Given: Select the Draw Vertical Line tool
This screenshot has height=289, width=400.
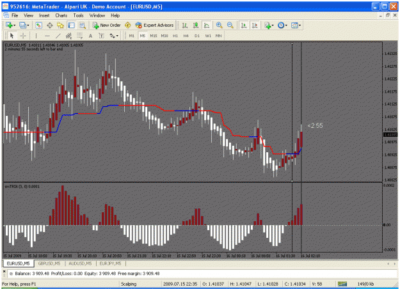Looking at the screenshot, I should pyautogui.click(x=36, y=36).
